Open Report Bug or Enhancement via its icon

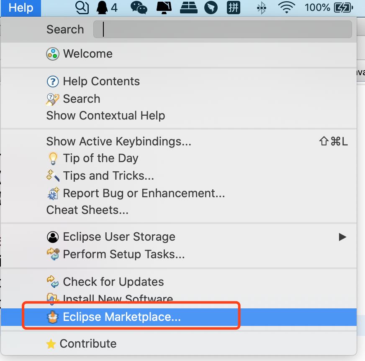pos(53,193)
